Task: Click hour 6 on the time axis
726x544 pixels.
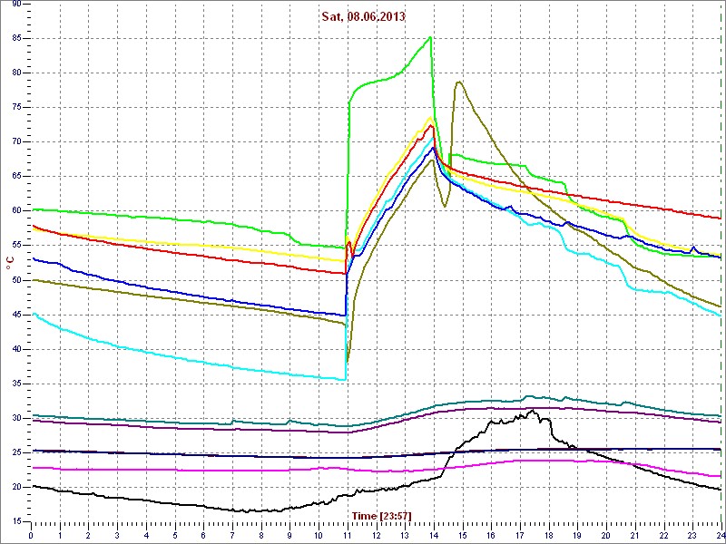Action: point(203,533)
